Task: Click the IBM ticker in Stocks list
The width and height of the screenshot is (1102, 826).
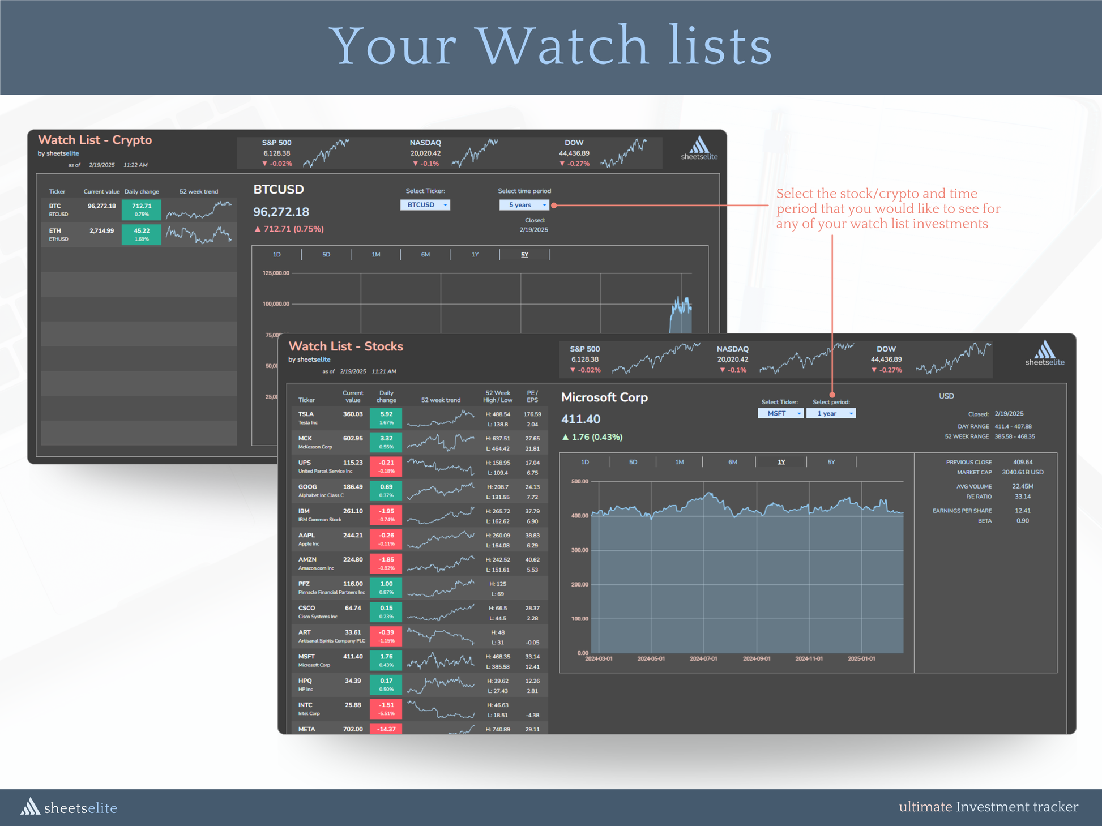Action: click(x=304, y=511)
